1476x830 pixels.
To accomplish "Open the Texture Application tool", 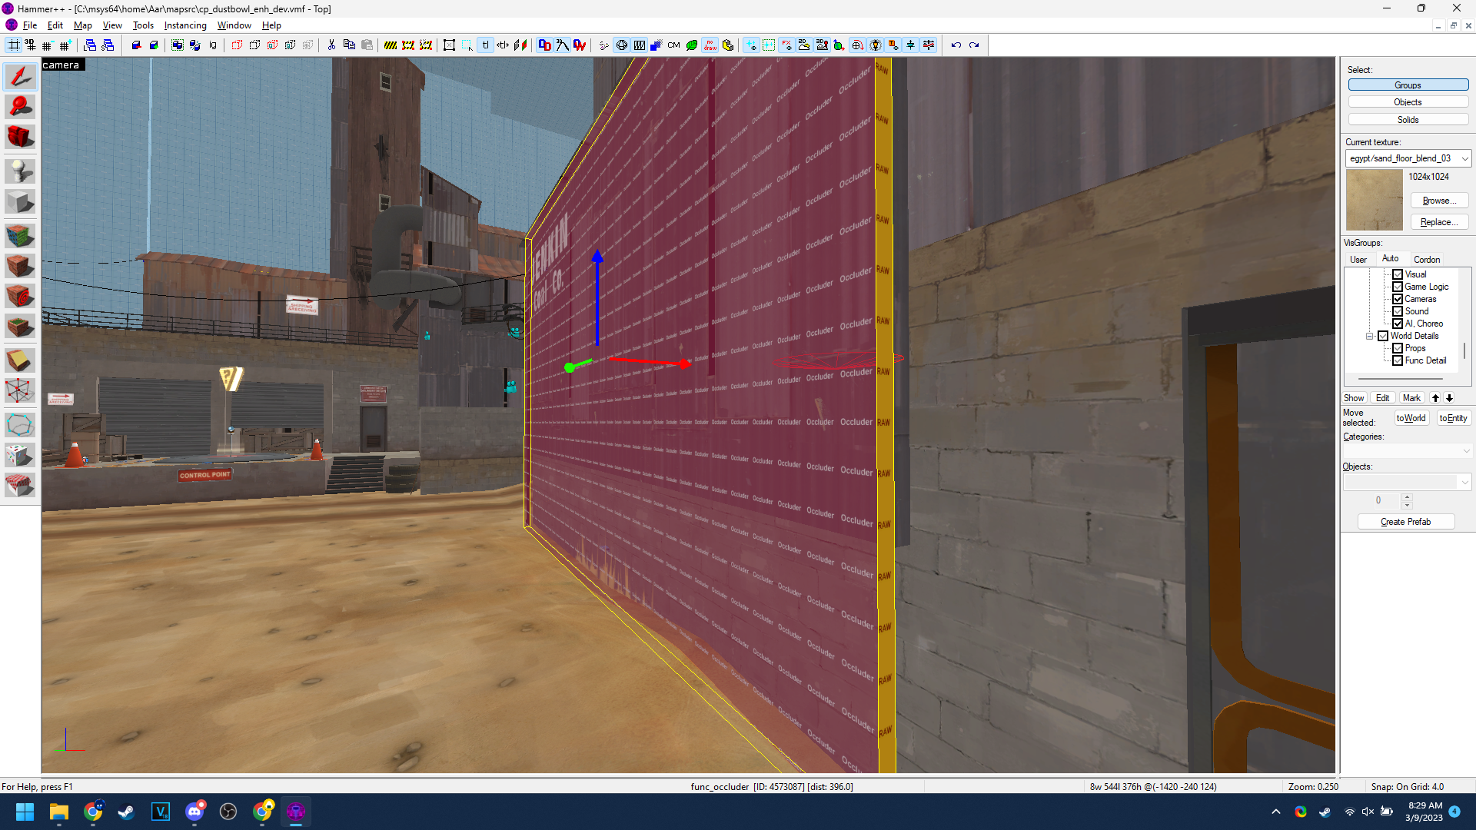I will (20, 235).
